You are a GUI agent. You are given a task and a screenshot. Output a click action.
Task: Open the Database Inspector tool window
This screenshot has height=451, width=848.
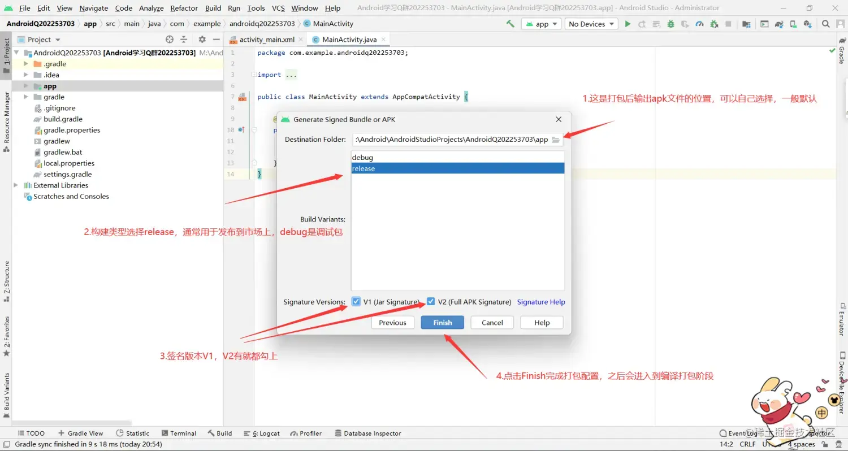tap(368, 433)
